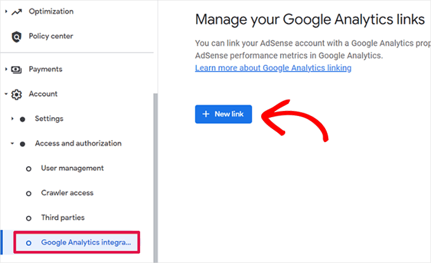The height and width of the screenshot is (263, 431).
Task: Open the Crawler access page
Action: click(67, 193)
